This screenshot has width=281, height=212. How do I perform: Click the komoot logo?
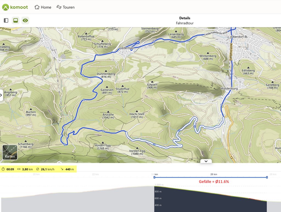coord(15,7)
